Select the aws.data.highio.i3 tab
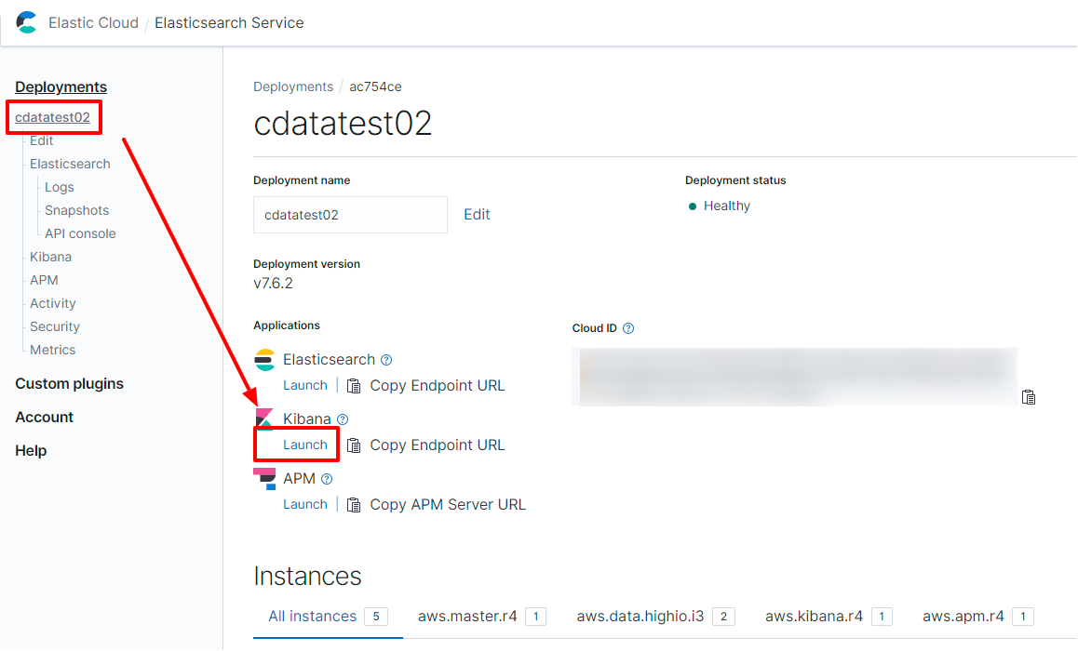This screenshot has height=651, width=1078. pos(656,617)
